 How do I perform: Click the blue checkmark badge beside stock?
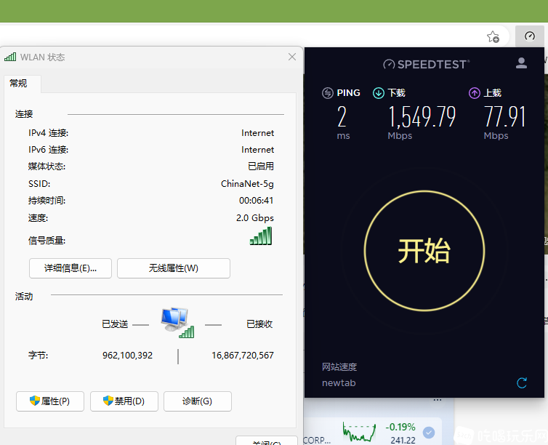(x=429, y=433)
